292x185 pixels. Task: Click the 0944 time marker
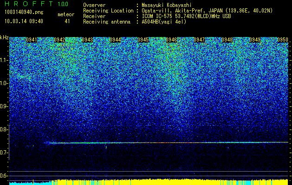115,40
